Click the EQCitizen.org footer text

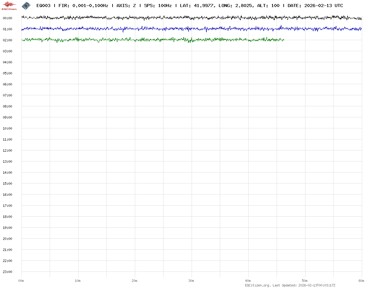click(258, 285)
